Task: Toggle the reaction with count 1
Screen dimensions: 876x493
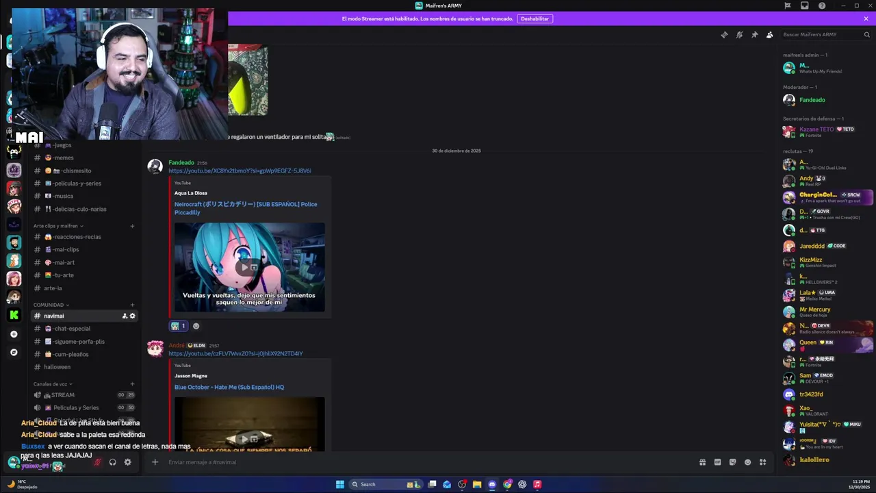Action: 178,326
